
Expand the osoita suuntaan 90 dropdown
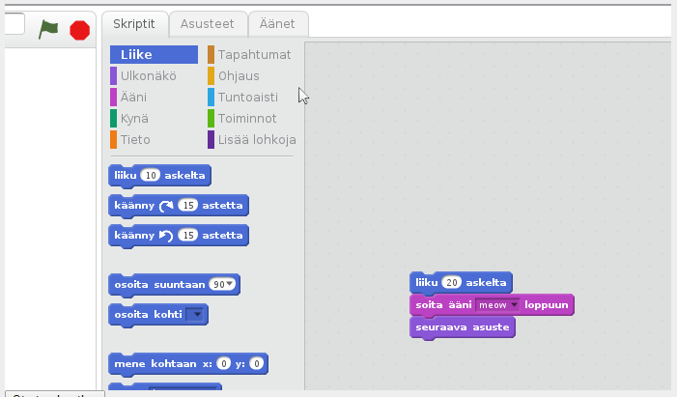click(233, 285)
